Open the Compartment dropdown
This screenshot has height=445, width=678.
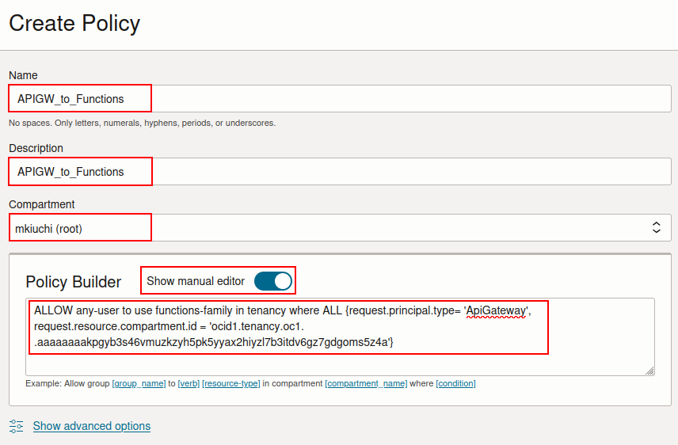pos(340,227)
